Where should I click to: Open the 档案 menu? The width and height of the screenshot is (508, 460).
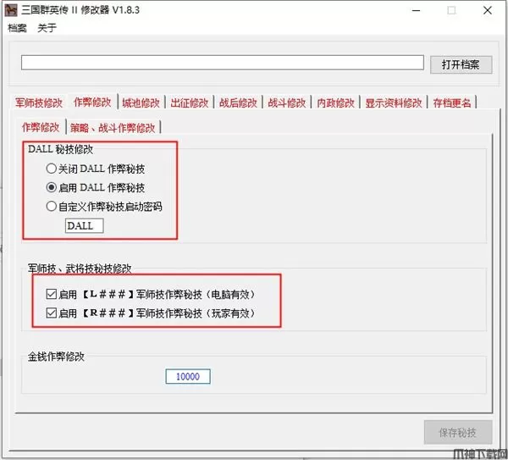(x=17, y=28)
